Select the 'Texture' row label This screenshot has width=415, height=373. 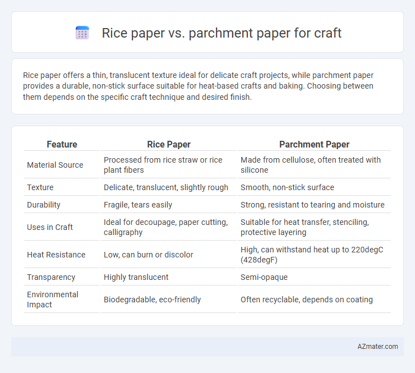coord(40,187)
